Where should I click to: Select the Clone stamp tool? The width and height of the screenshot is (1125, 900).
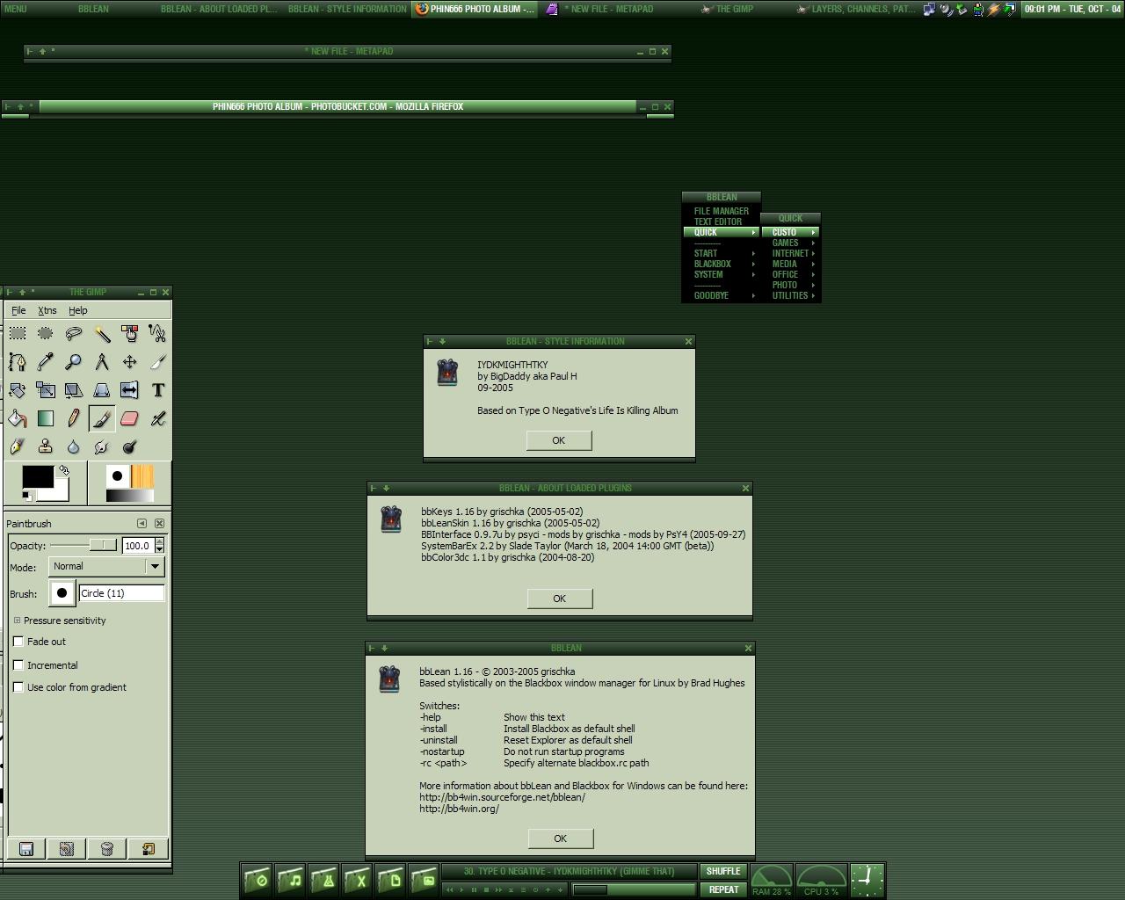[46, 446]
